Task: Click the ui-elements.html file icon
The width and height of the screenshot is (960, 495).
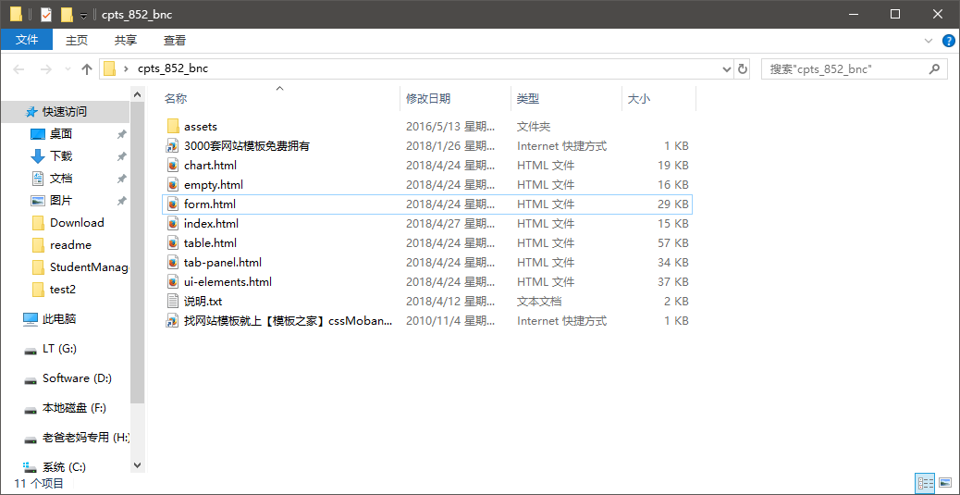Action: pos(173,282)
